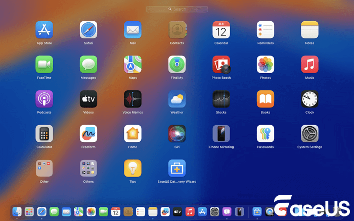Open Messages from the Dock
This screenshot has height=221, width=354.
(x=54, y=212)
